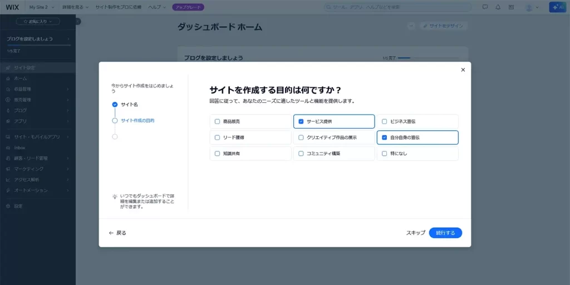Open the My Site 2 dropdown
570x285 pixels.
click(x=42, y=7)
